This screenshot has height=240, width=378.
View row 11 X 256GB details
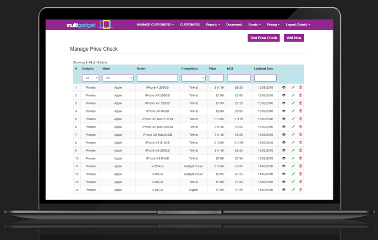tap(284, 166)
